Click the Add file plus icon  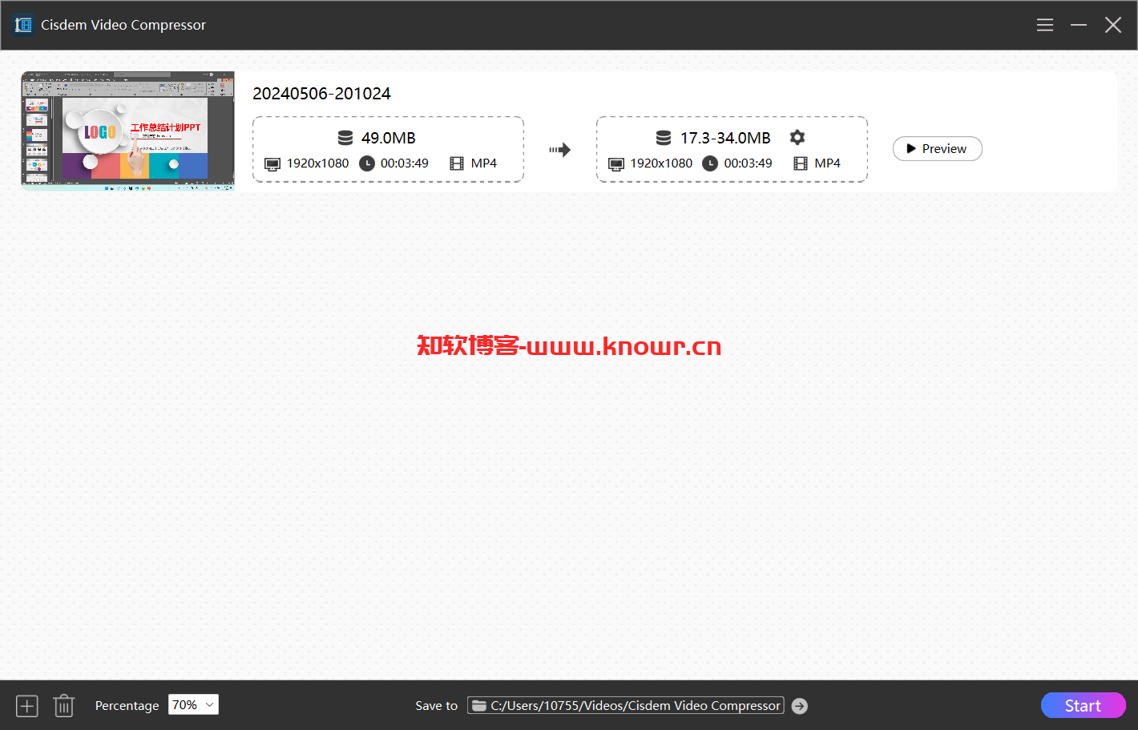27,706
